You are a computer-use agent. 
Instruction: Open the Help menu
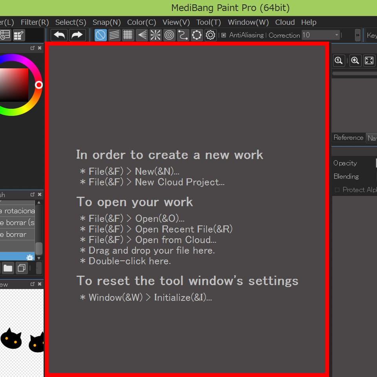tap(309, 22)
